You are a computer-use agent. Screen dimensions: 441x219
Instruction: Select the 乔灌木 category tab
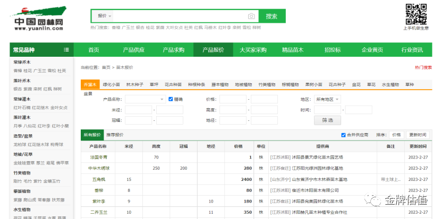tap(90, 84)
